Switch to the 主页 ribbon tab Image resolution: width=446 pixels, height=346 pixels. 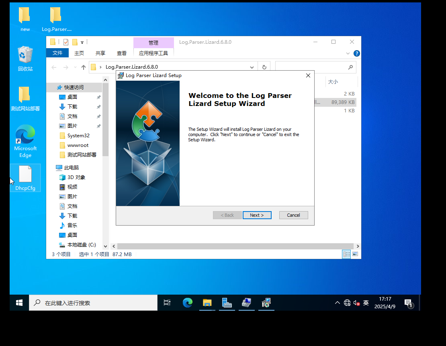[79, 53]
